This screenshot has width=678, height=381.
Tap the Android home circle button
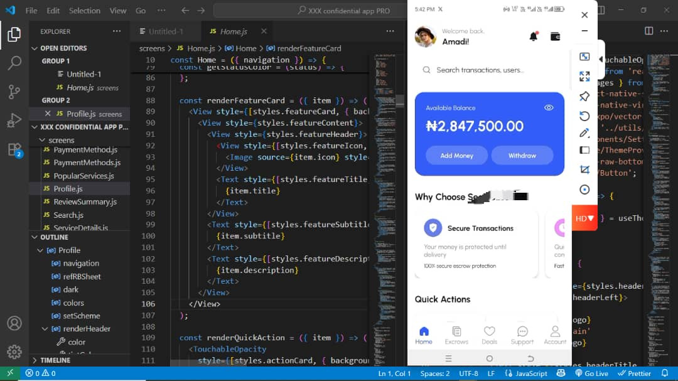pos(490,358)
